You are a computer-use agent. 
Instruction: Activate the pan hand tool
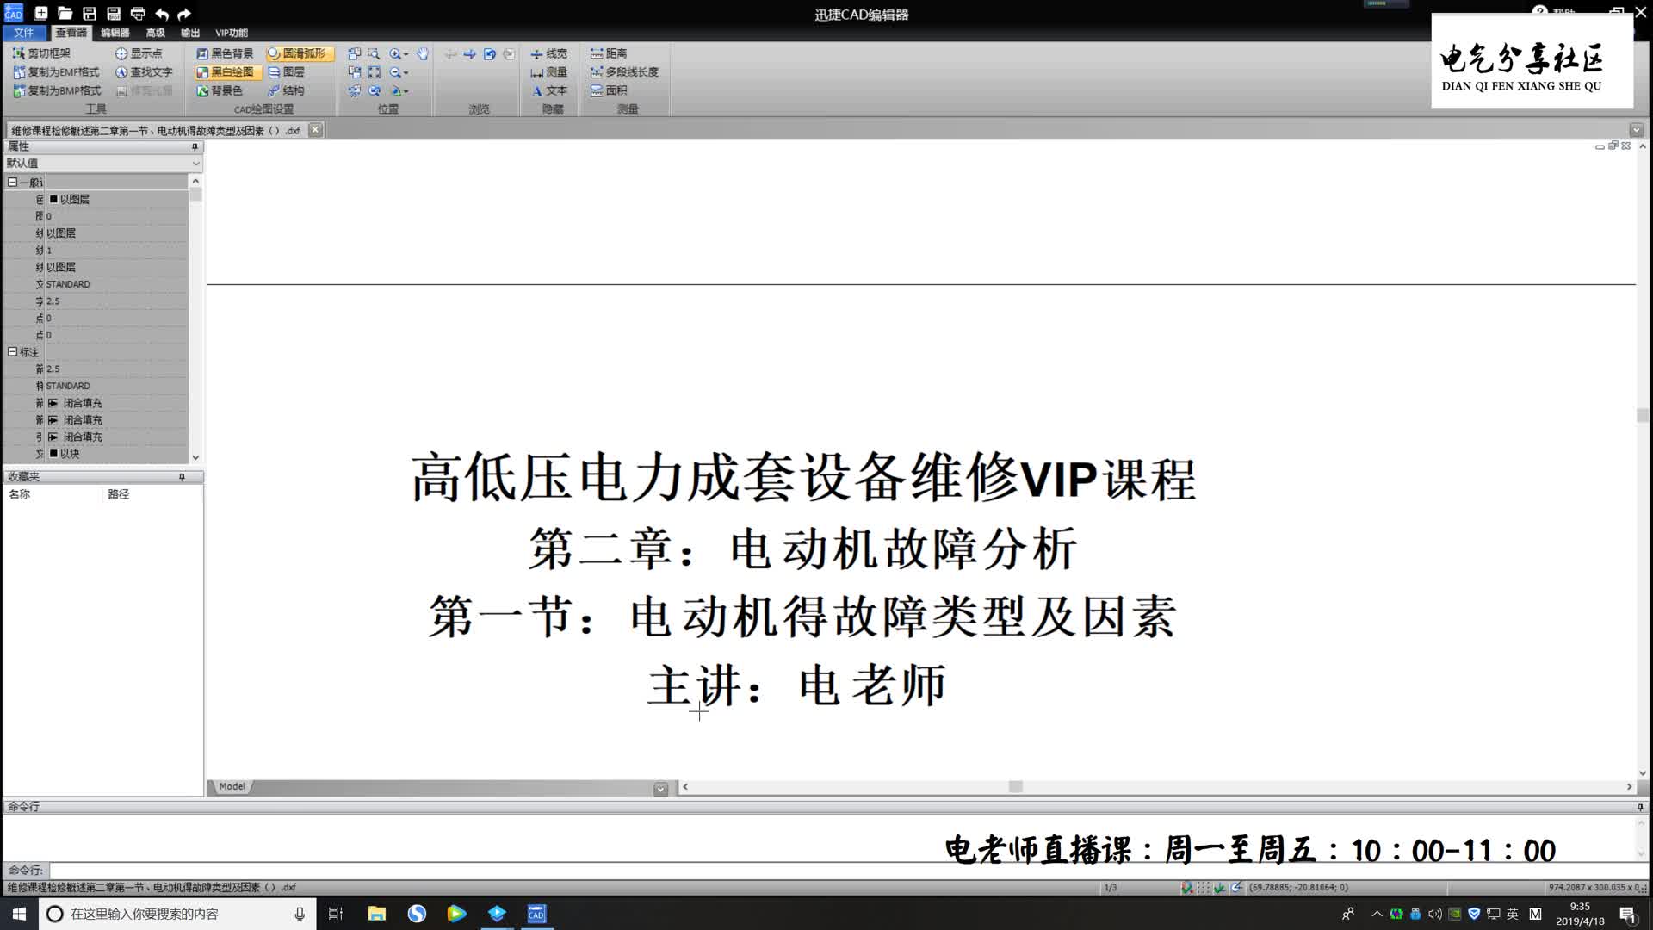pos(423,53)
